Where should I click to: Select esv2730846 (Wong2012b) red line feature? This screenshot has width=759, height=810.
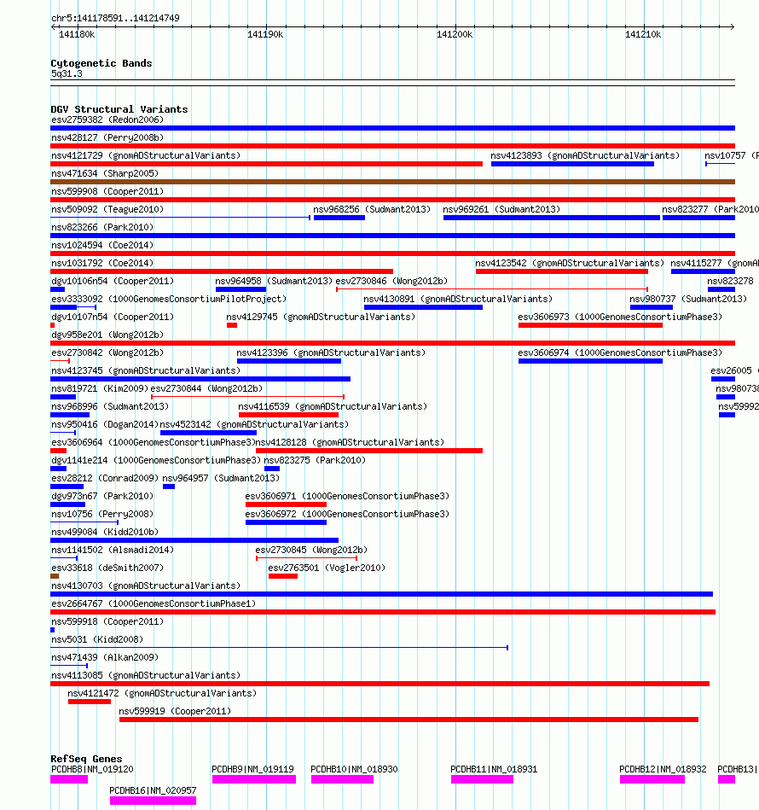tap(492, 288)
